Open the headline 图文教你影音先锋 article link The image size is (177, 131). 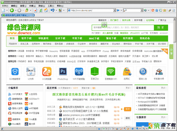89,95
